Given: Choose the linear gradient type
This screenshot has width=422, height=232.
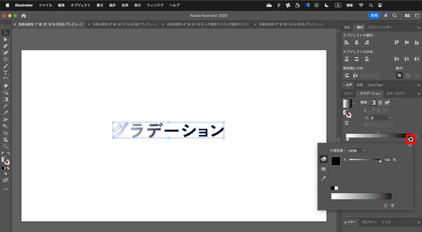Looking at the screenshot, I should (x=373, y=102).
